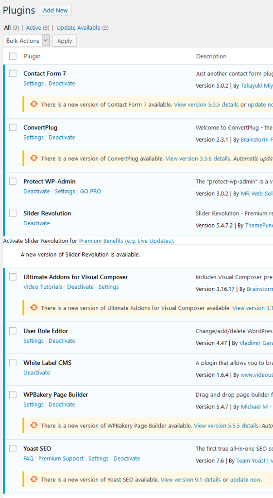Deactivate User Role Editor

click(x=62, y=341)
